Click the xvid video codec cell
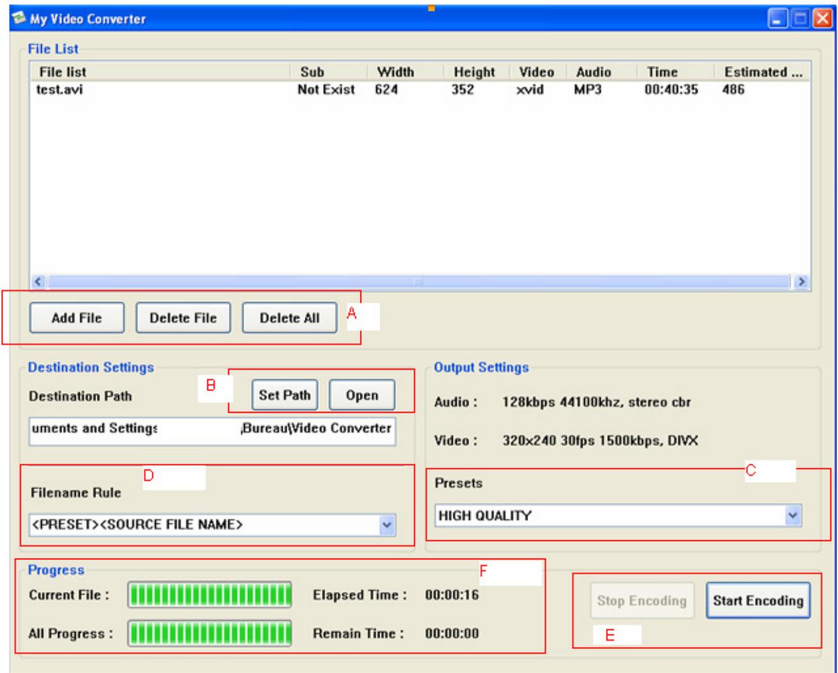 coord(530,90)
